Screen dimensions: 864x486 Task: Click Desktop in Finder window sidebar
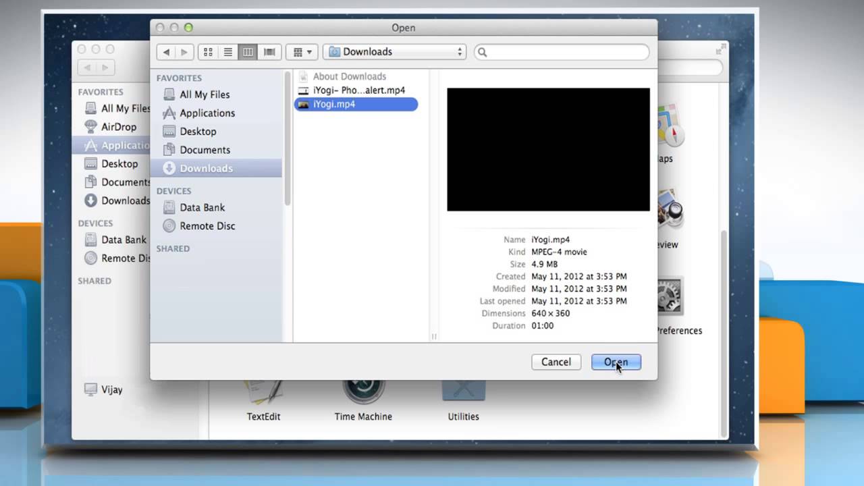click(119, 163)
